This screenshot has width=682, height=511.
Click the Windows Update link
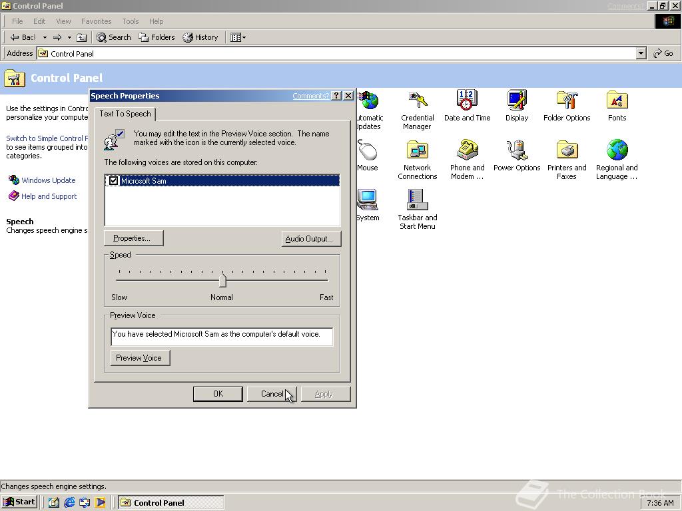(x=48, y=180)
